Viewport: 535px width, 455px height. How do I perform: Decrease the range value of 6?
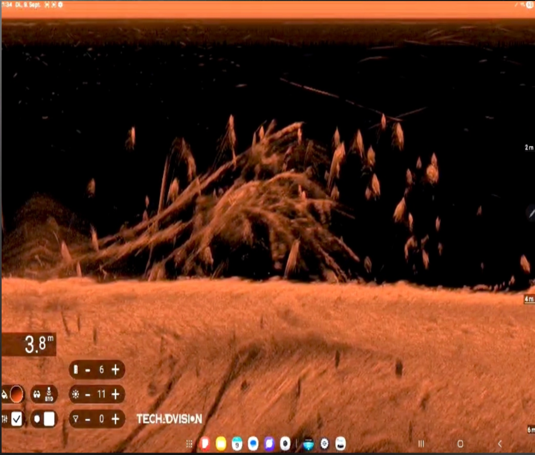pyautogui.click(x=88, y=370)
